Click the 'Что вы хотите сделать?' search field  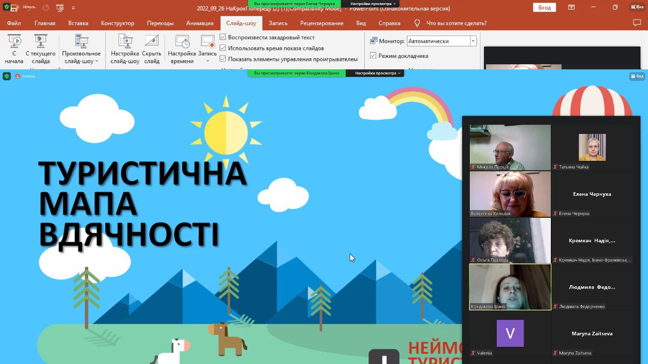456,23
